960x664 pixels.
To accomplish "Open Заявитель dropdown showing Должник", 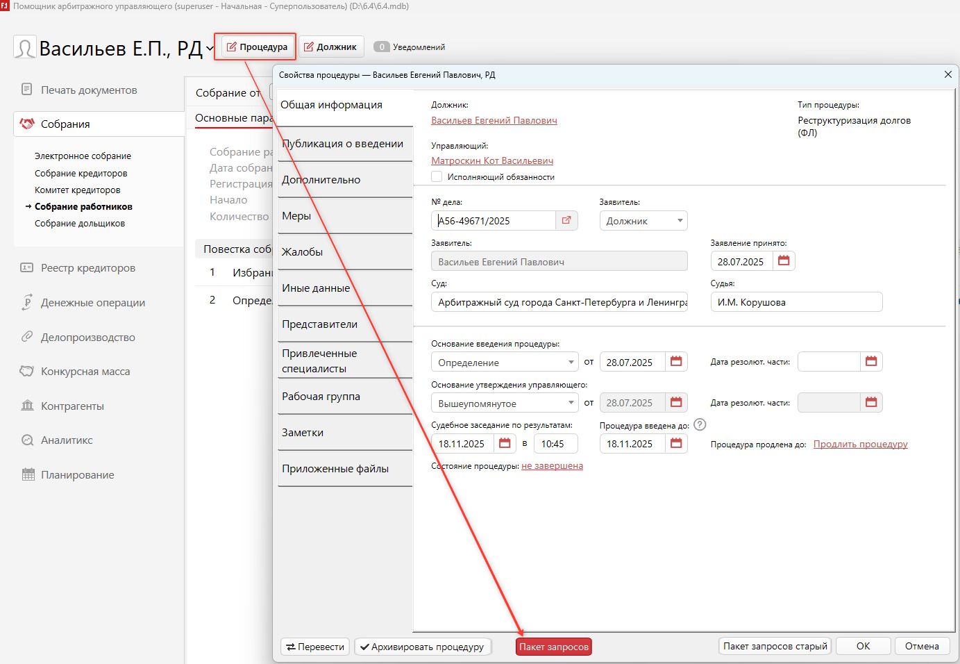I will (x=643, y=220).
